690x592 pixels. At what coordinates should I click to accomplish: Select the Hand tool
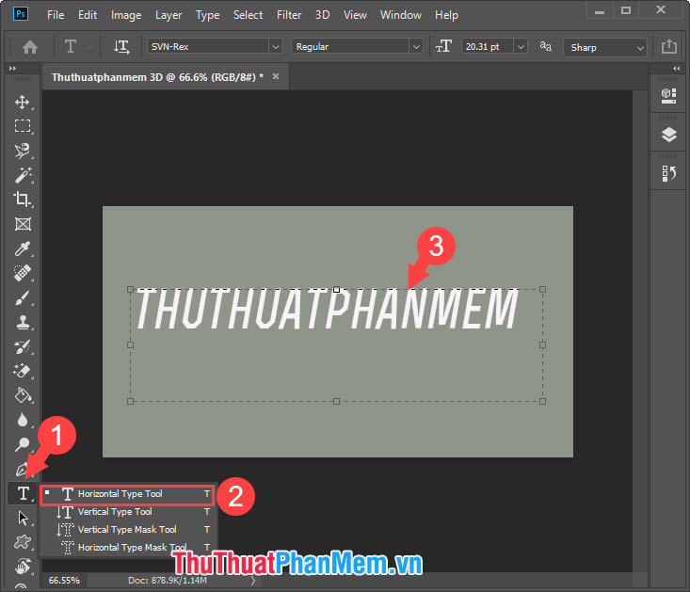pos(23,566)
